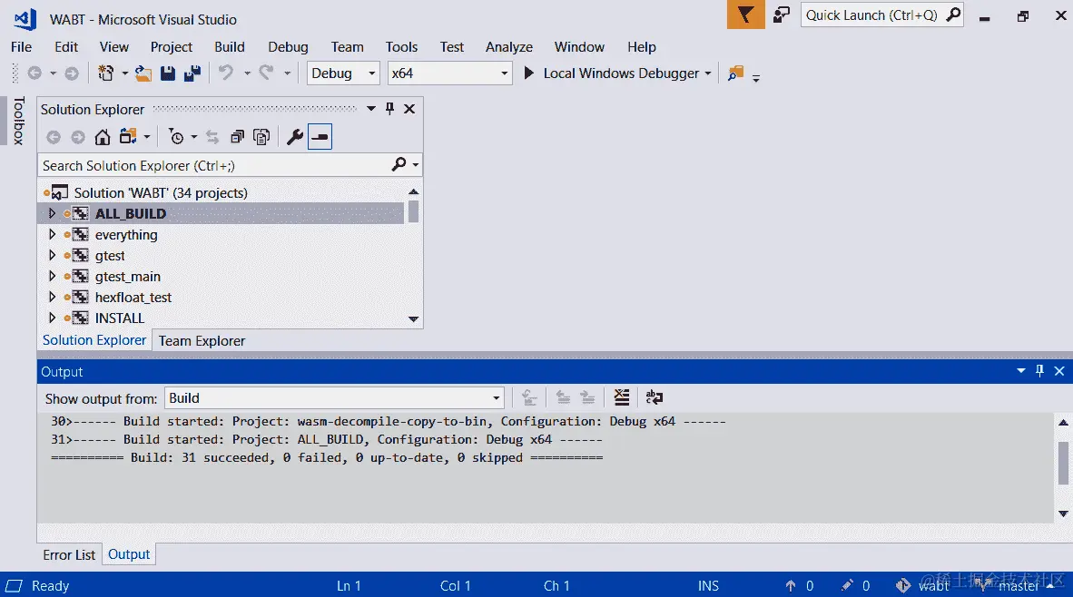Screen dimensions: 1073x597
Task: Open the toolbar options overflow arrow
Action: click(756, 78)
